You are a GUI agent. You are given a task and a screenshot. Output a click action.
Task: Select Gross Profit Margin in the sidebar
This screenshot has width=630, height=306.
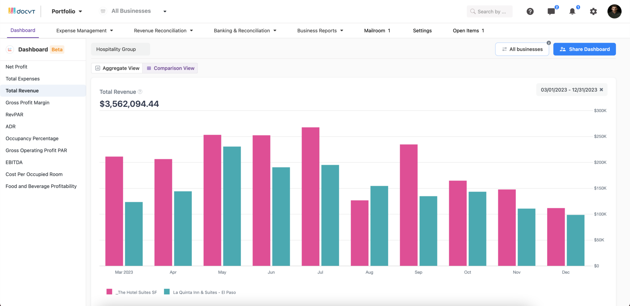(43, 103)
